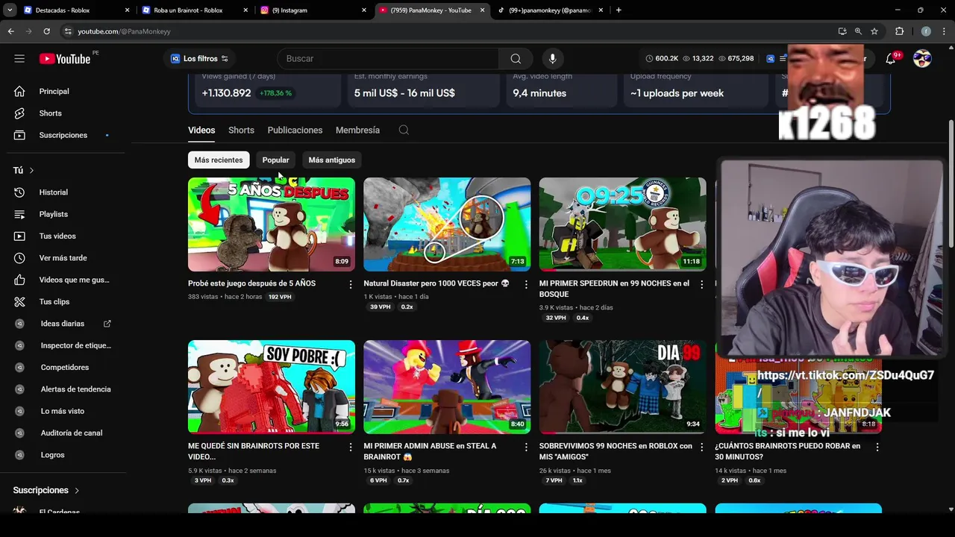Open SOBREVIVIMOS 99 NOCHES video title

point(616,451)
